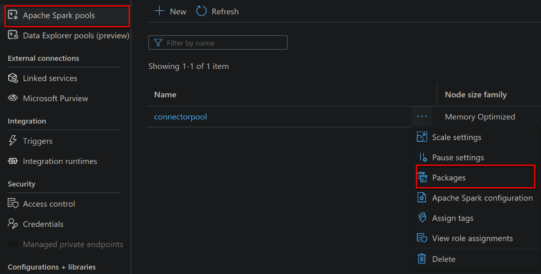Click the Access control shield icon
Screen dimensions: 541x274
coord(13,203)
